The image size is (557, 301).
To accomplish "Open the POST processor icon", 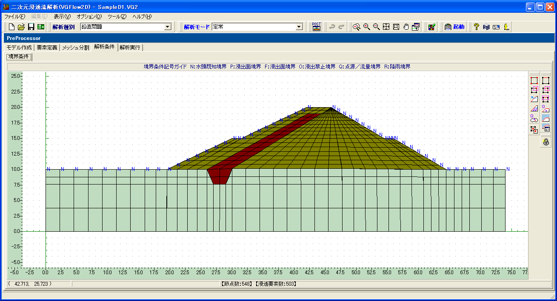I will pos(316,27).
